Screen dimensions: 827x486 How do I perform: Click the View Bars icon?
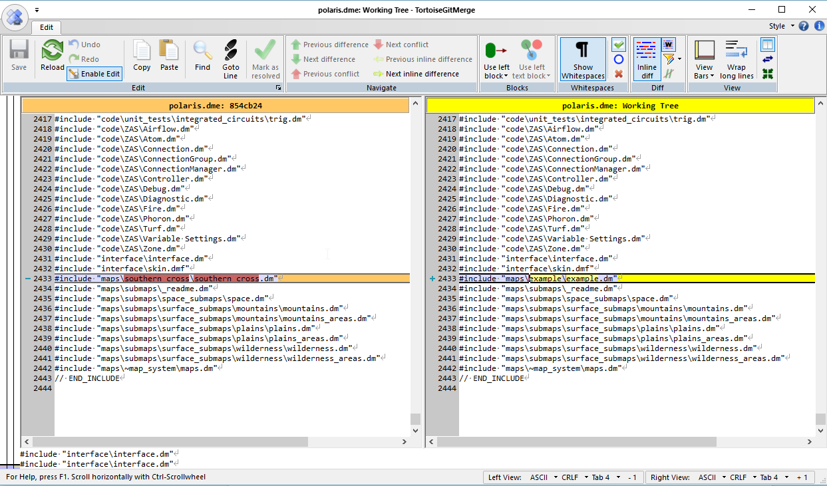704,51
